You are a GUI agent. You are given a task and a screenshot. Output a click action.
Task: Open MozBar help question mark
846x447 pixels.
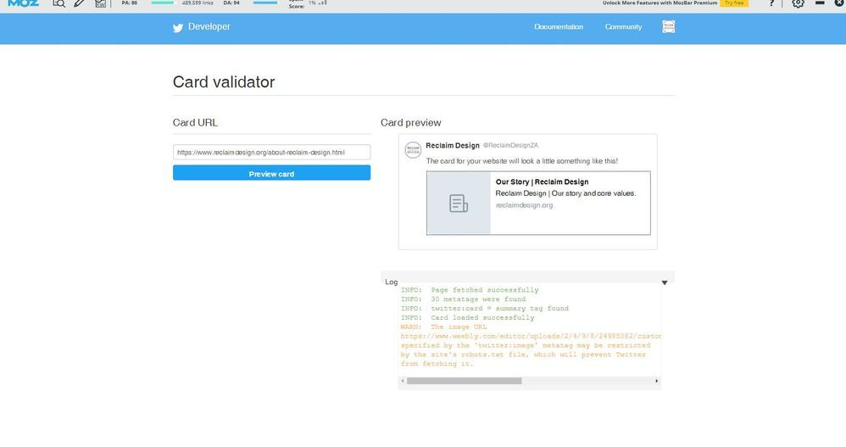pos(771,3)
